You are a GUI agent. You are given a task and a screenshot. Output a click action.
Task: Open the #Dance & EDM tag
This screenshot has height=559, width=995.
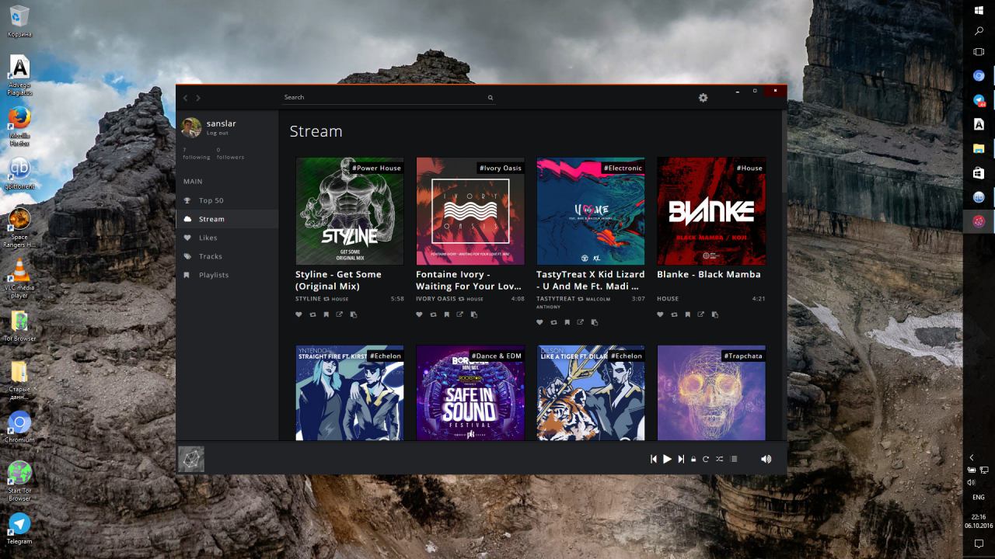click(x=497, y=356)
